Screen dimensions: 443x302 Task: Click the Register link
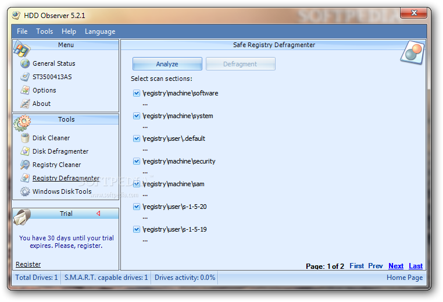pyautogui.click(x=28, y=264)
